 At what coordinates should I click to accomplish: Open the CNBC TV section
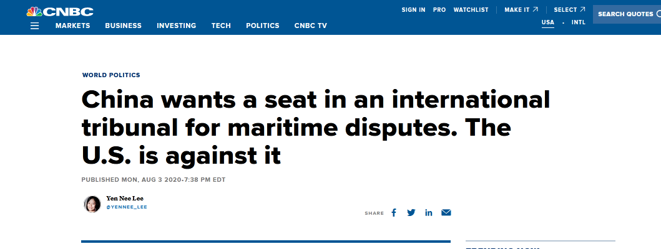[x=310, y=26]
